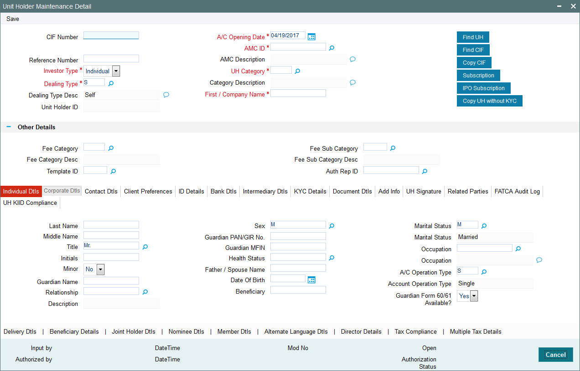Open the A/C Operation Type lookup icon
Screen dimensions: 580x371
tap(484, 272)
